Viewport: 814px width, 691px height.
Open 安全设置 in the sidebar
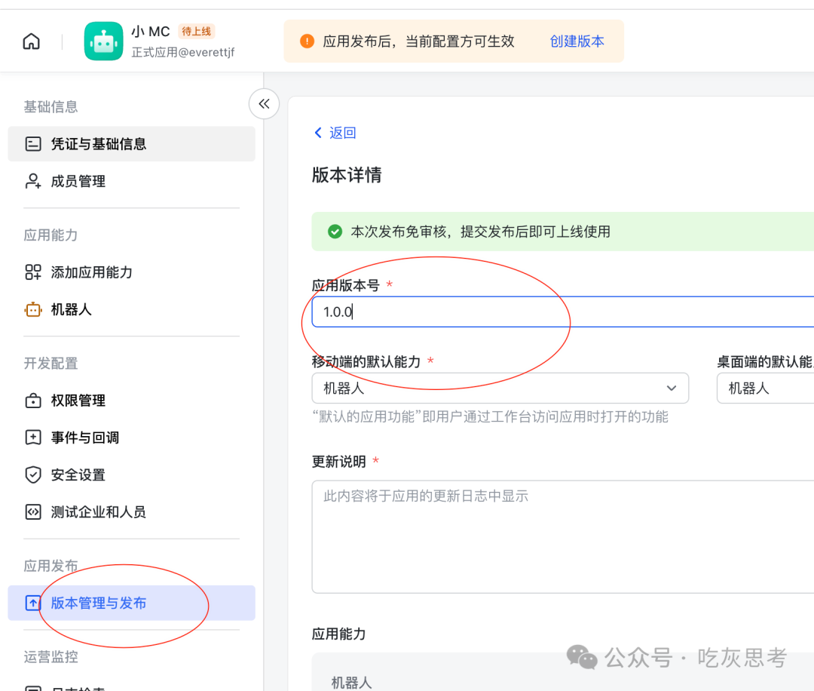(x=131, y=474)
